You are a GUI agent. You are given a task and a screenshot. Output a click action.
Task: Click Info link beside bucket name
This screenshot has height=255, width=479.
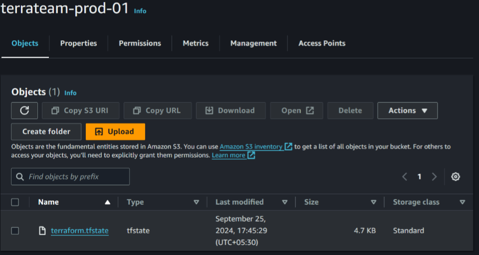(140, 11)
